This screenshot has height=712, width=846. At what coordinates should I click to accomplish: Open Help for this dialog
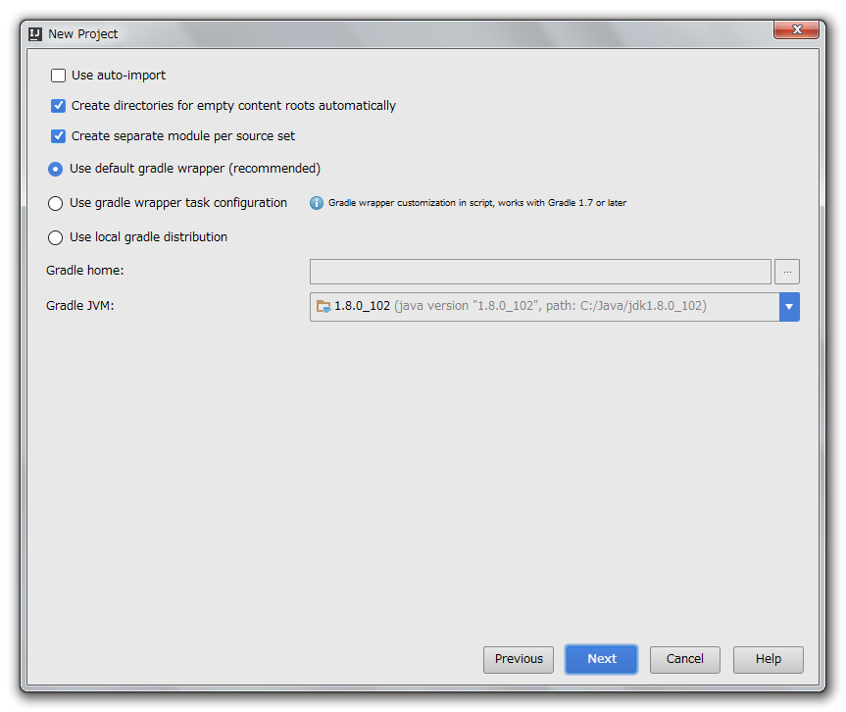pyautogui.click(x=769, y=659)
